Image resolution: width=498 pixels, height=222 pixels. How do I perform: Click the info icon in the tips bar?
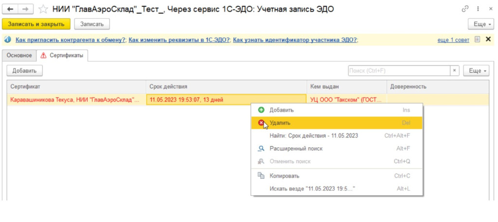click(8, 40)
